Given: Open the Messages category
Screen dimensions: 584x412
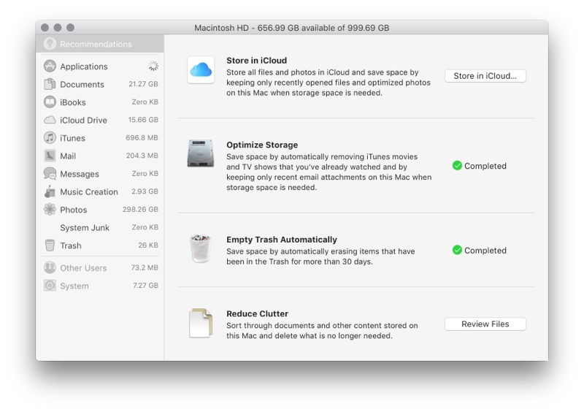Looking at the screenshot, I should click(101, 174).
